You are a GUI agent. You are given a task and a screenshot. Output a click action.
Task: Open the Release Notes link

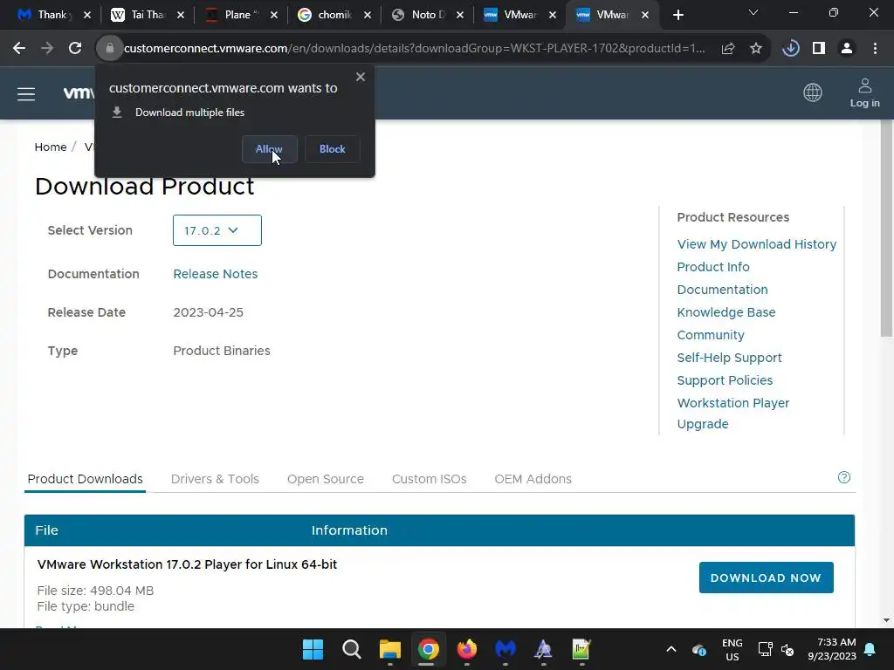click(x=216, y=274)
